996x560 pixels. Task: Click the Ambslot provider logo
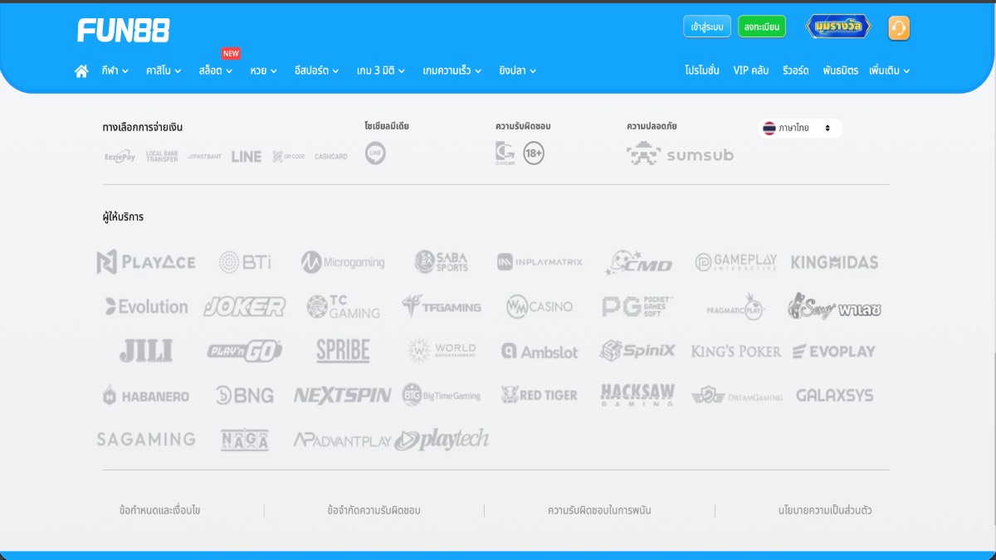[x=539, y=352]
